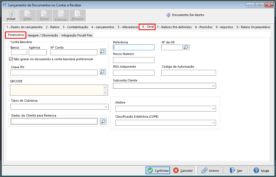Click the Banco input field
Image resolution: width=276 pixels, height=177 pixels.
pos(19,52)
